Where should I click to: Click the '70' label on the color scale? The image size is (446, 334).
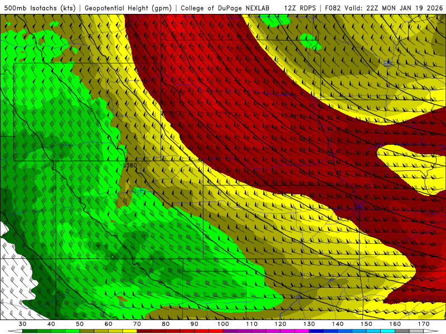pos(137,324)
